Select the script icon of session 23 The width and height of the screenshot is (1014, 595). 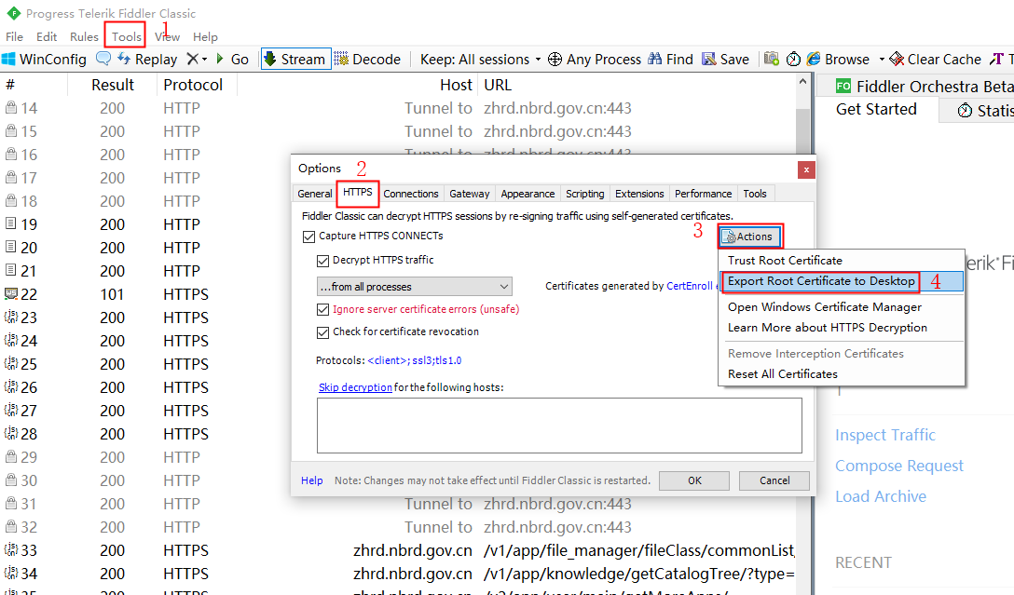point(11,317)
